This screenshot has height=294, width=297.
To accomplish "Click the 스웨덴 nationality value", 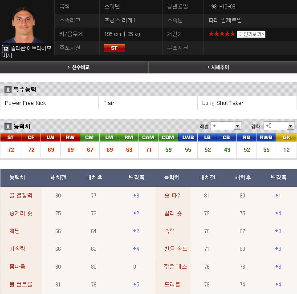I will [112, 7].
